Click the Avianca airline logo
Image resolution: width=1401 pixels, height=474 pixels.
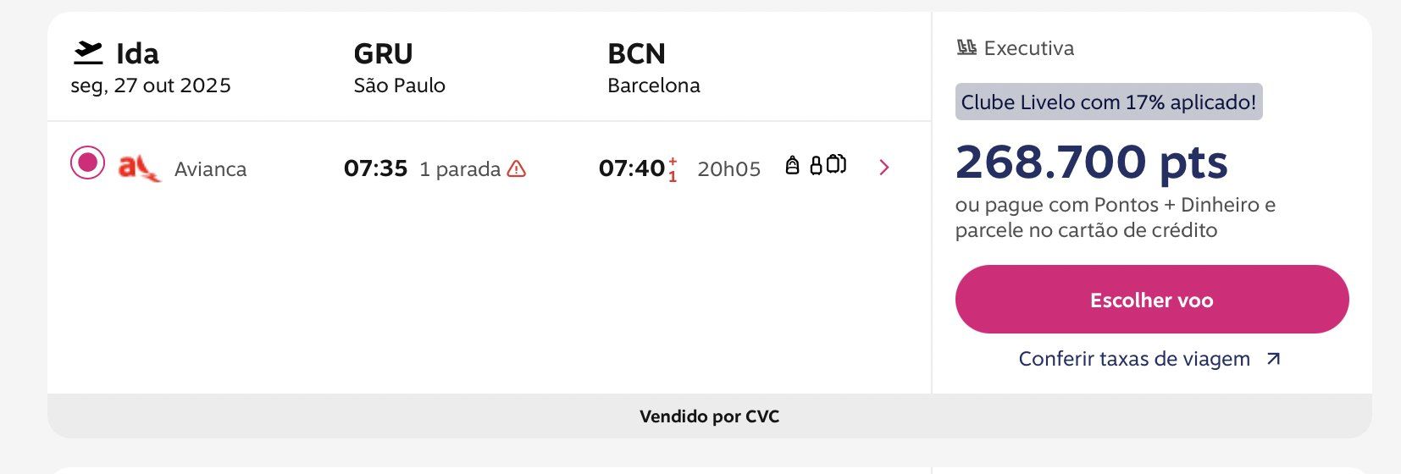pyautogui.click(x=139, y=168)
